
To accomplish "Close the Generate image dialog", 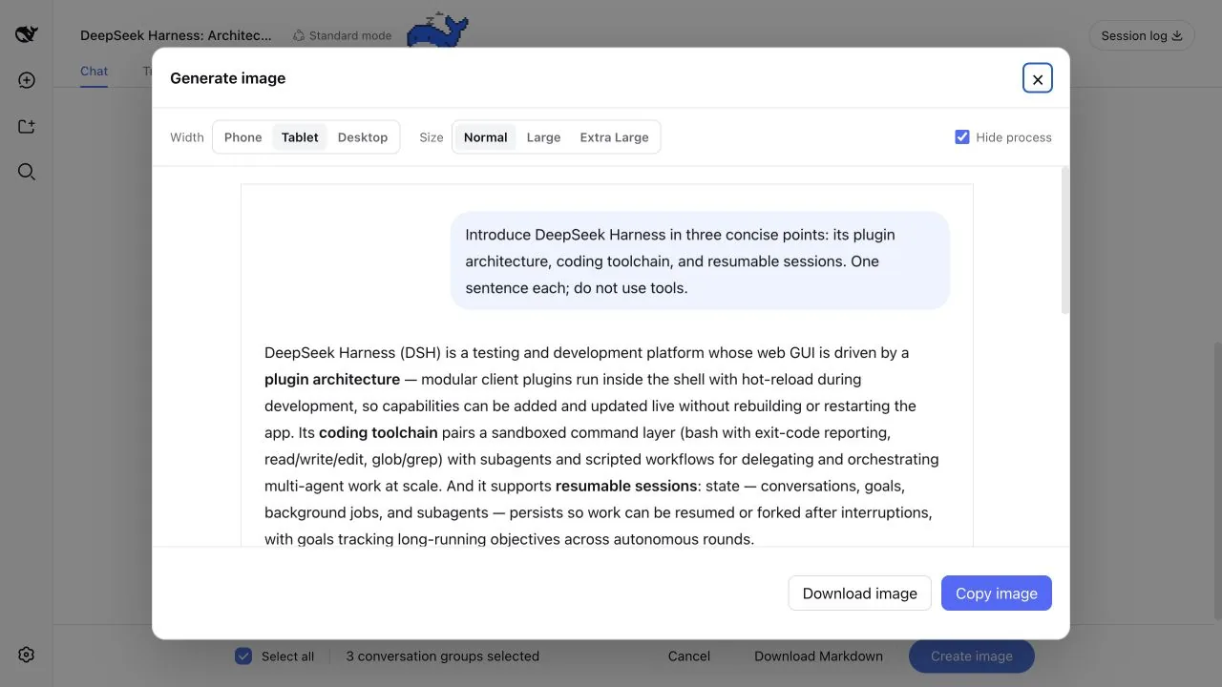I will point(1038,78).
